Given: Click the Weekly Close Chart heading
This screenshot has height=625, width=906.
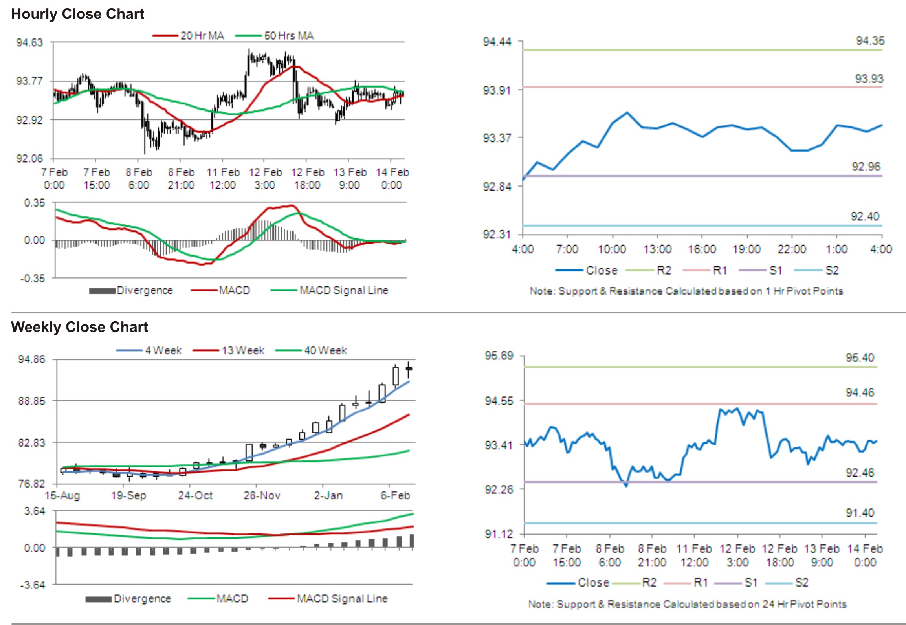Looking at the screenshot, I should tap(79, 327).
